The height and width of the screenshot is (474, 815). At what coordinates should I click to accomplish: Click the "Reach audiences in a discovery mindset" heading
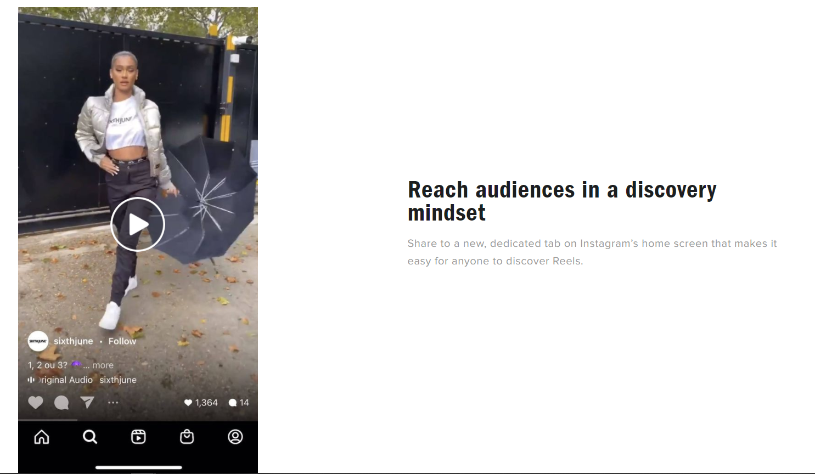click(x=562, y=201)
